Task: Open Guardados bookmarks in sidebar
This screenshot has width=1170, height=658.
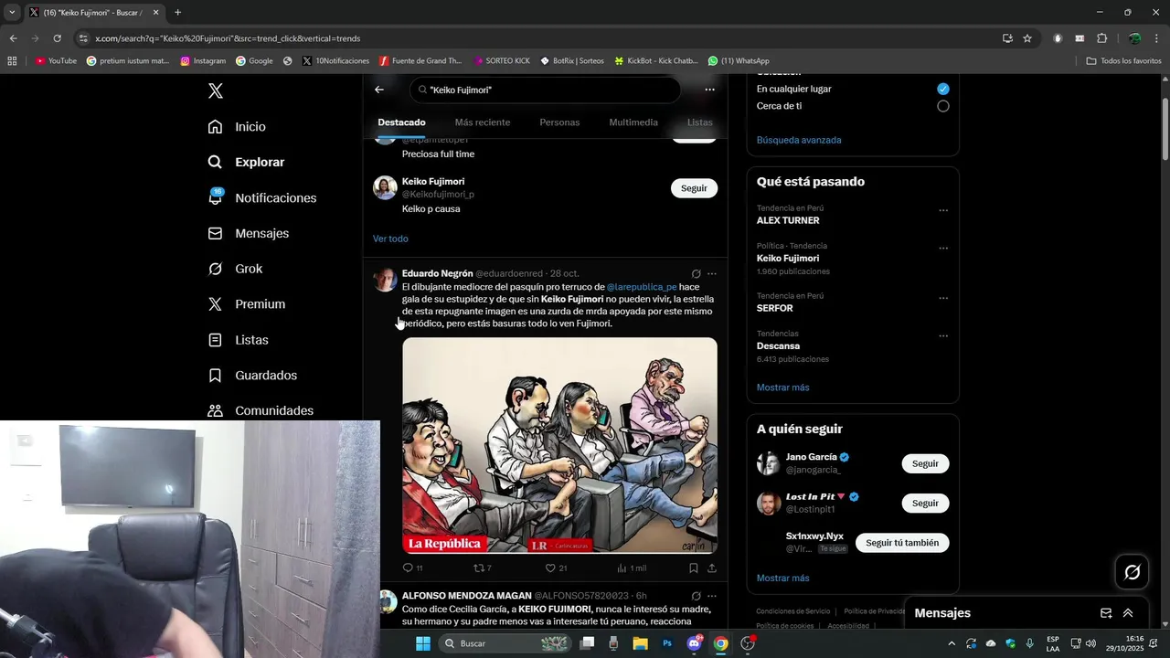Action: pyautogui.click(x=252, y=376)
